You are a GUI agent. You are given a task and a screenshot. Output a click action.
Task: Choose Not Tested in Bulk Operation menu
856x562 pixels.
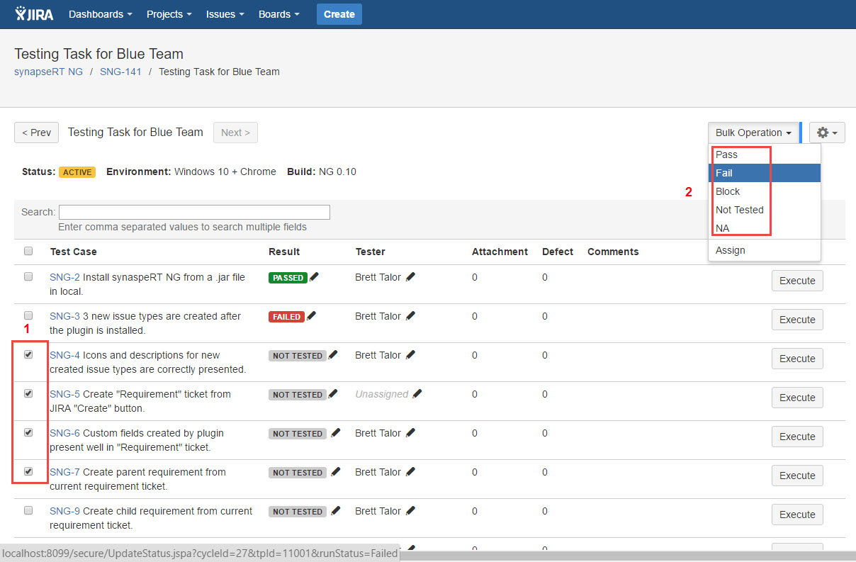pos(765,210)
